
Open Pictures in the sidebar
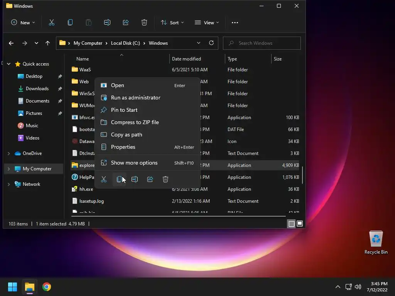pyautogui.click(x=34, y=113)
